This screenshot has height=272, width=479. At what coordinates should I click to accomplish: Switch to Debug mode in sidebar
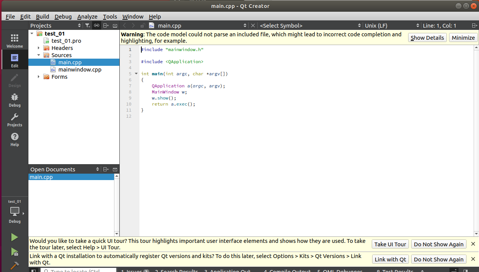(14, 100)
